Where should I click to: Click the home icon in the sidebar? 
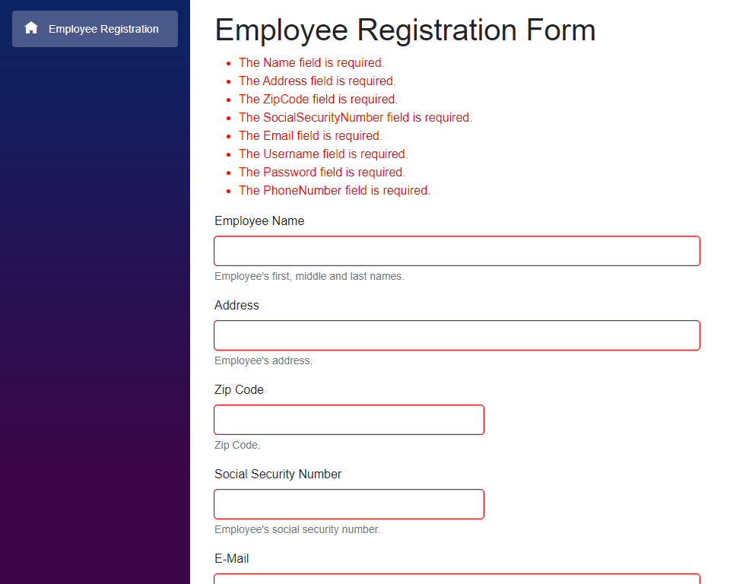(x=31, y=28)
